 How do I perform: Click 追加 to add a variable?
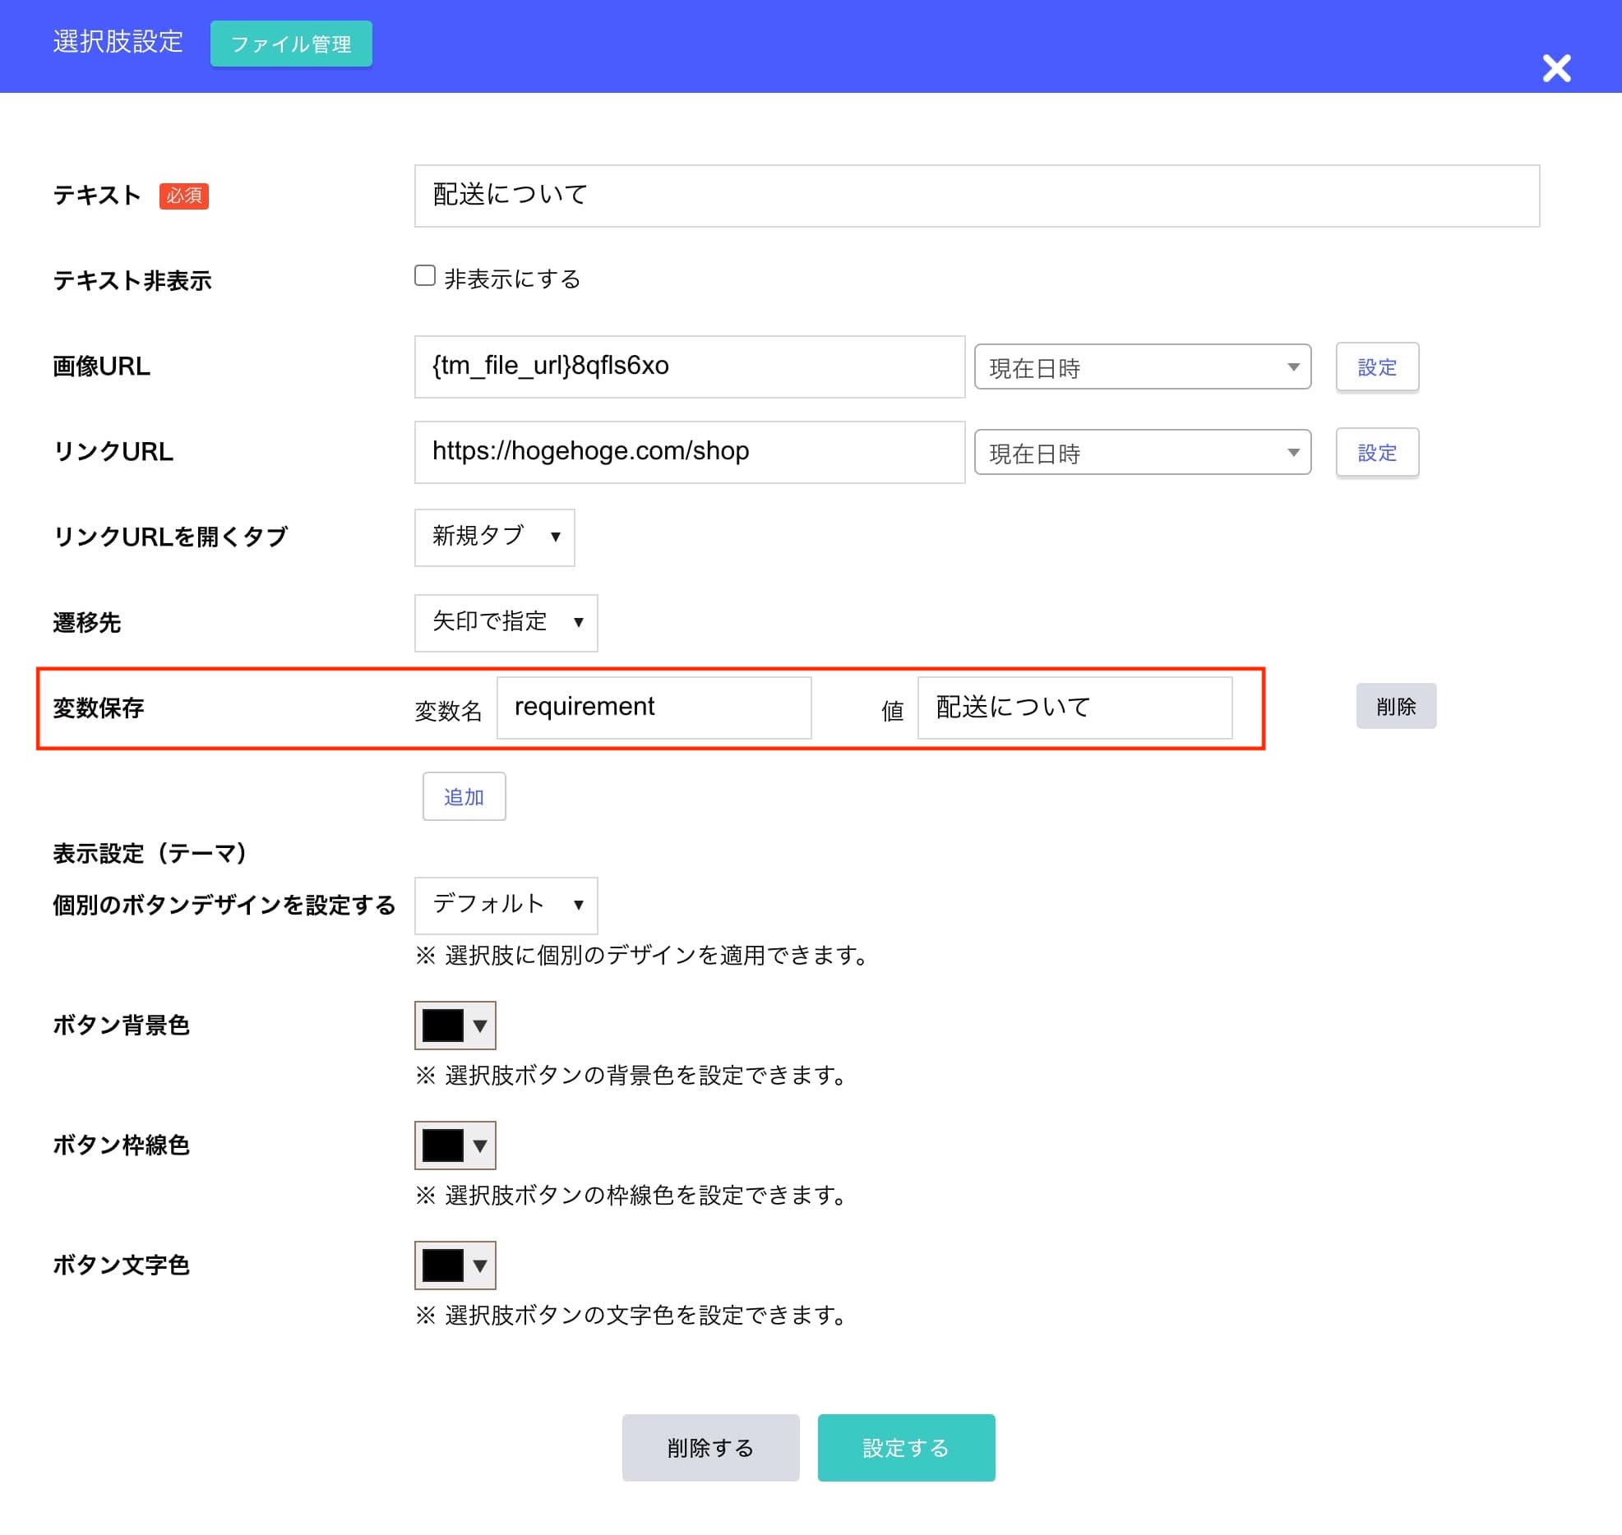pyautogui.click(x=464, y=796)
